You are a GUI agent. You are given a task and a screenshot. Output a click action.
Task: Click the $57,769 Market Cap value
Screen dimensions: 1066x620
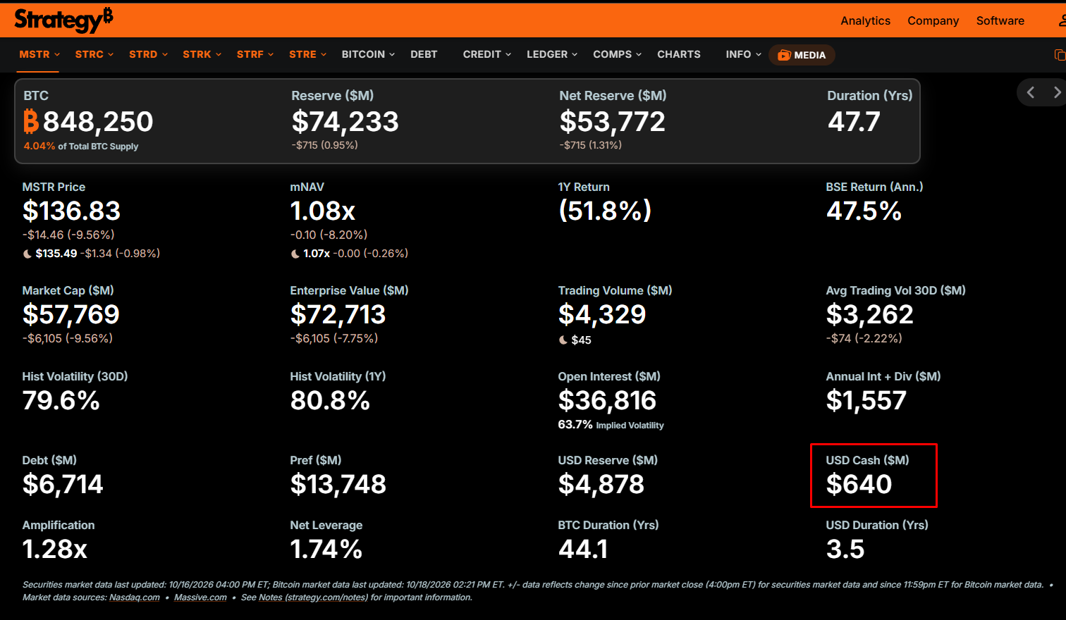click(71, 314)
